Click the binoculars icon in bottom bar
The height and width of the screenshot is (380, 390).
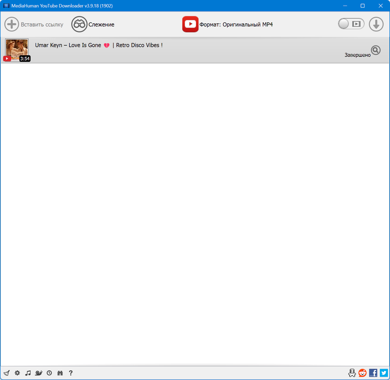(60, 373)
